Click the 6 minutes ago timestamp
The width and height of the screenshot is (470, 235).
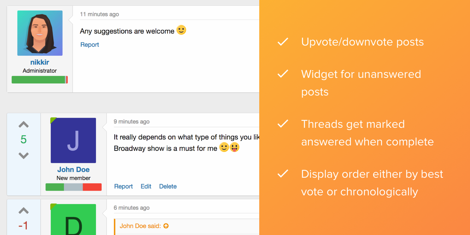click(131, 208)
